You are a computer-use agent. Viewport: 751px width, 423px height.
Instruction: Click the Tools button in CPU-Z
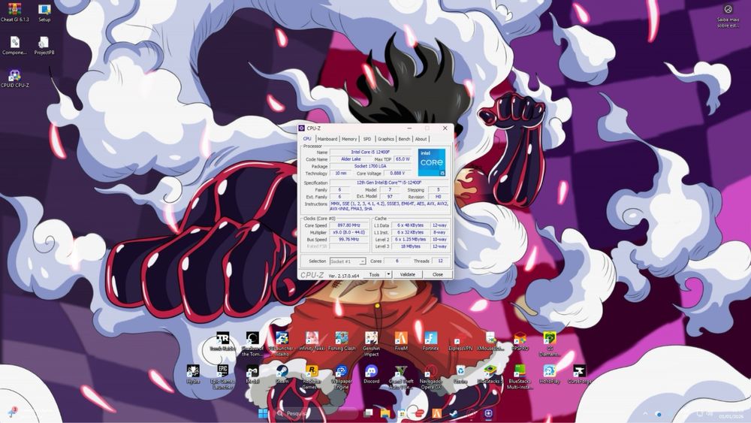coord(375,274)
